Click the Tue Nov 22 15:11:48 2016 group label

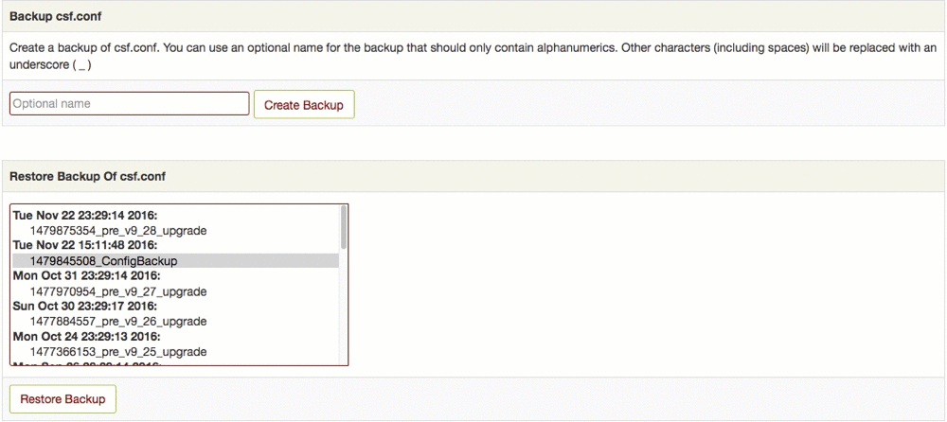coord(85,246)
